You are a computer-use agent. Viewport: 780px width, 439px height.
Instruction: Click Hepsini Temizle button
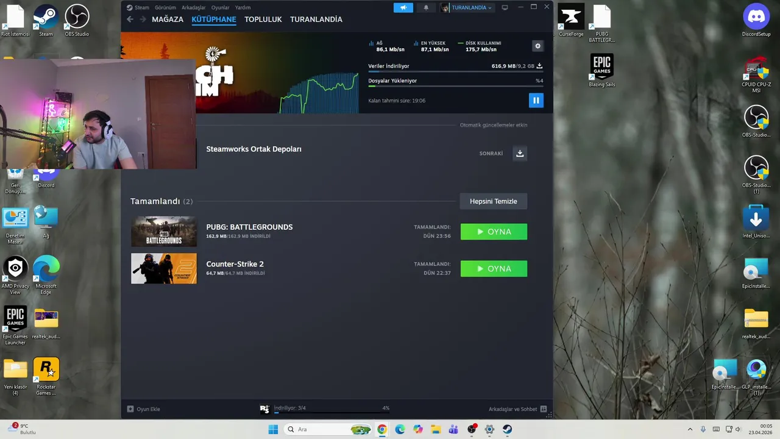(493, 201)
